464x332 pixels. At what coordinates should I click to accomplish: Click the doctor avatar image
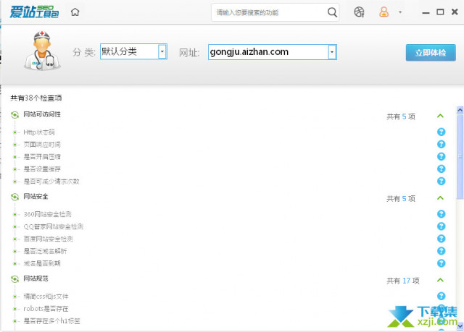click(42, 51)
